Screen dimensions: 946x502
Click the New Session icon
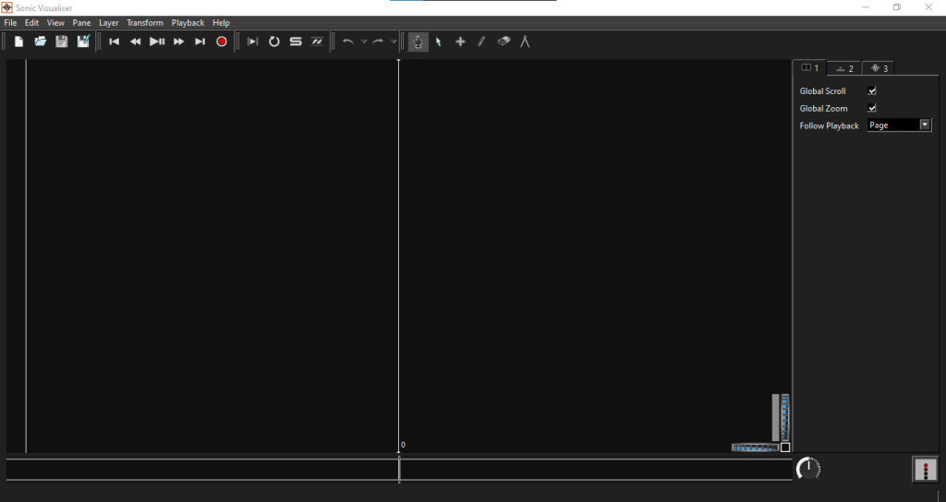click(x=18, y=42)
